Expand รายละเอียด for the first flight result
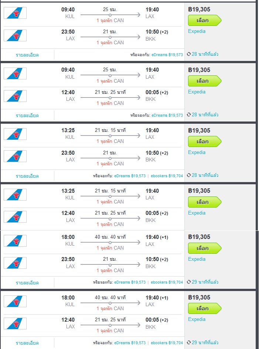The width and height of the screenshot is (259, 349). click(27, 55)
